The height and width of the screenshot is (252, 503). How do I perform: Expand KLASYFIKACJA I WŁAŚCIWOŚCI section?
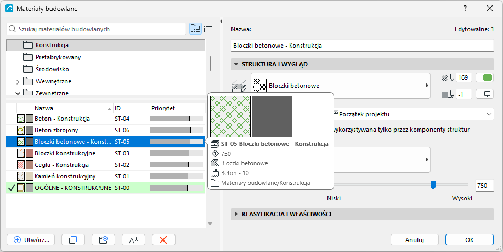point(236,214)
